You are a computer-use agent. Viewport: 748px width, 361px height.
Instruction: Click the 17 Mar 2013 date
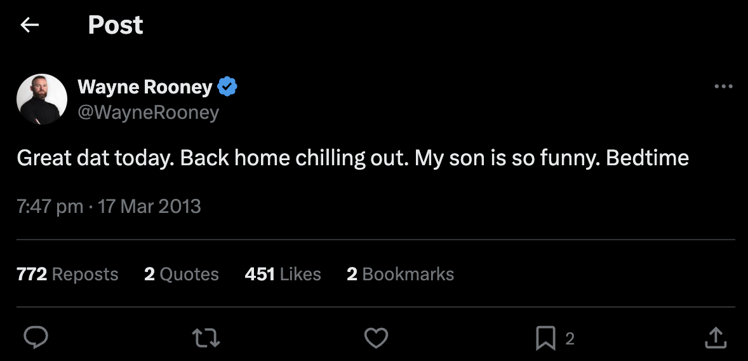click(x=150, y=207)
